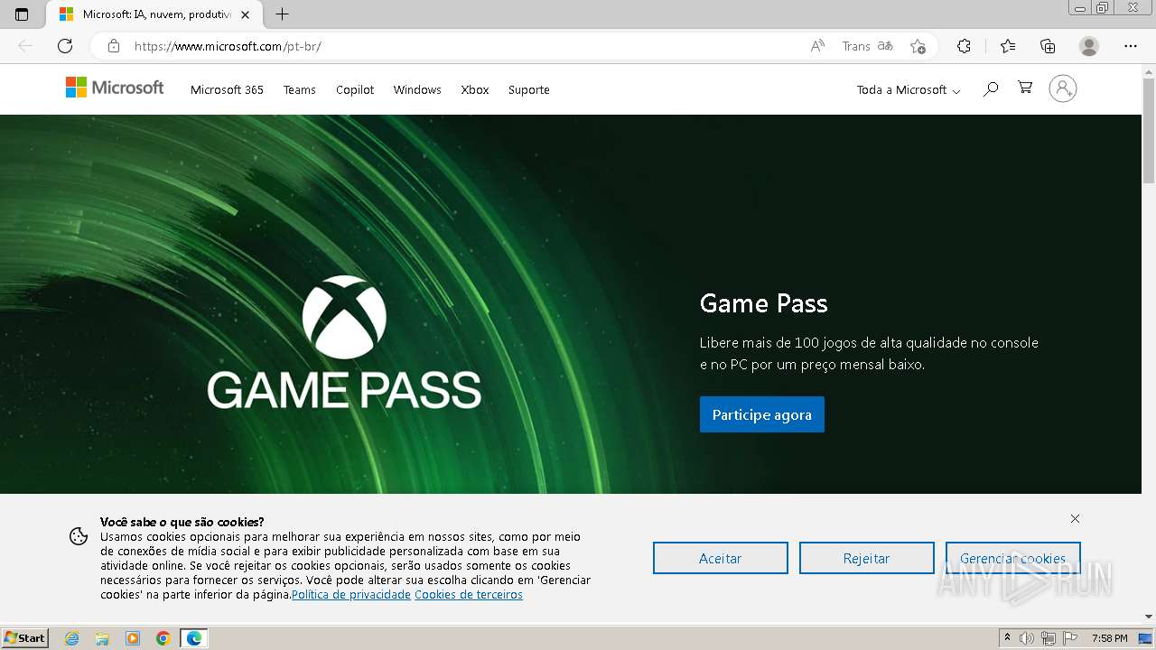The width and height of the screenshot is (1156, 650).
Task: Open Teams nav item
Action: (299, 89)
